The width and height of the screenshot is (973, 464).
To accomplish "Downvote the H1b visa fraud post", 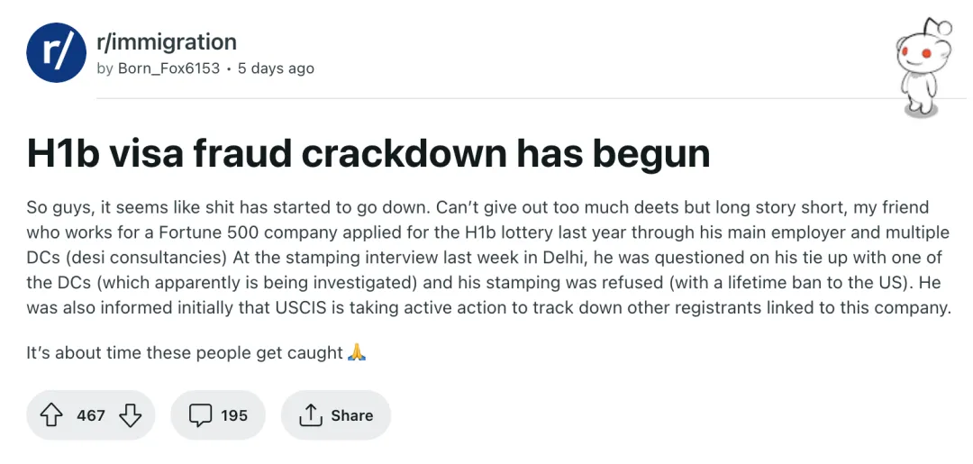I will click(131, 415).
